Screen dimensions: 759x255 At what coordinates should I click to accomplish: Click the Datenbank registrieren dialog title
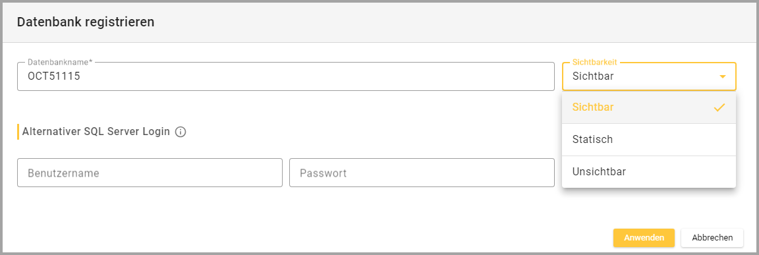point(86,22)
